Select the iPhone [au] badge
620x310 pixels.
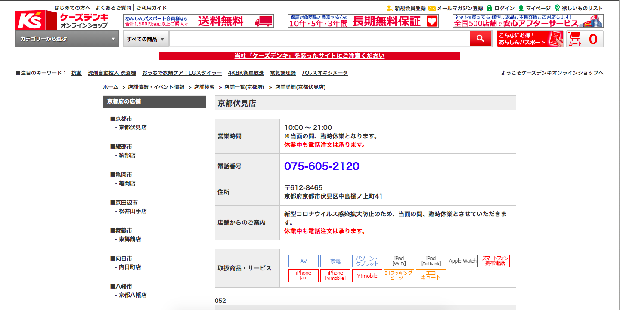[x=304, y=276]
